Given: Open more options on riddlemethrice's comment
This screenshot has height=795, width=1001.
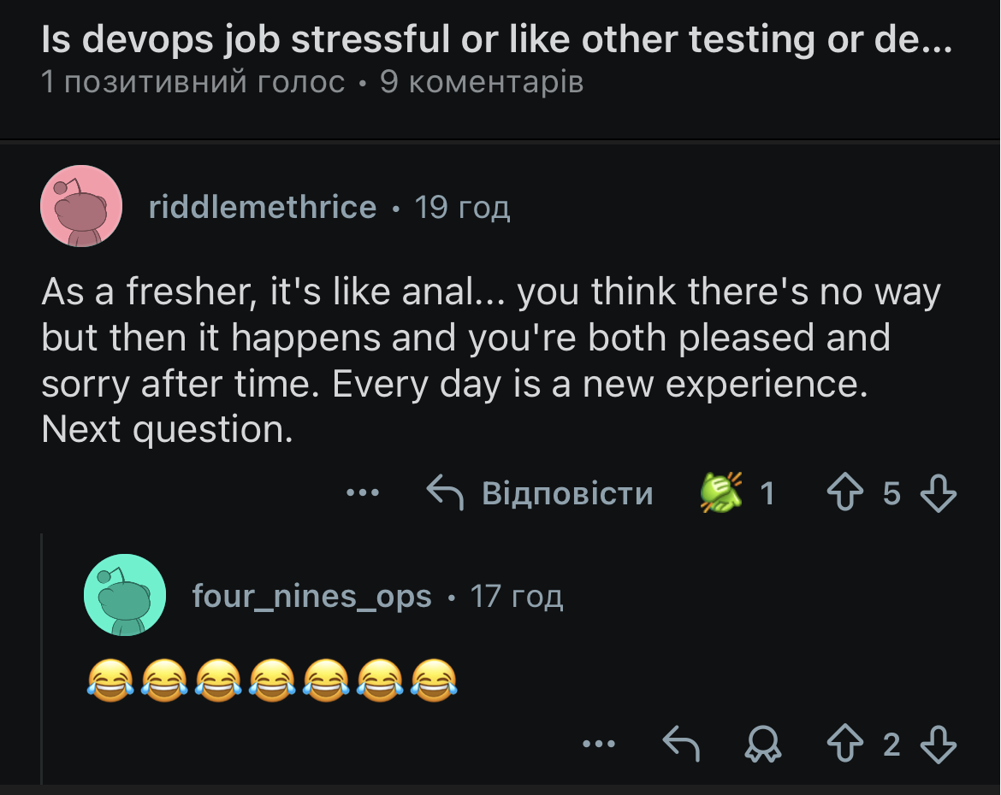Looking at the screenshot, I should coord(363,493).
